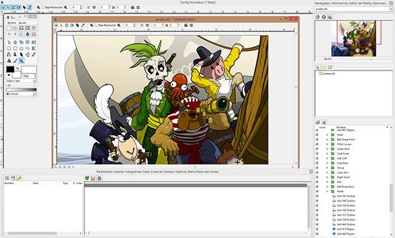Adjust the Navigator zoom slider
The height and width of the screenshot is (238, 395).
[x=371, y=59]
